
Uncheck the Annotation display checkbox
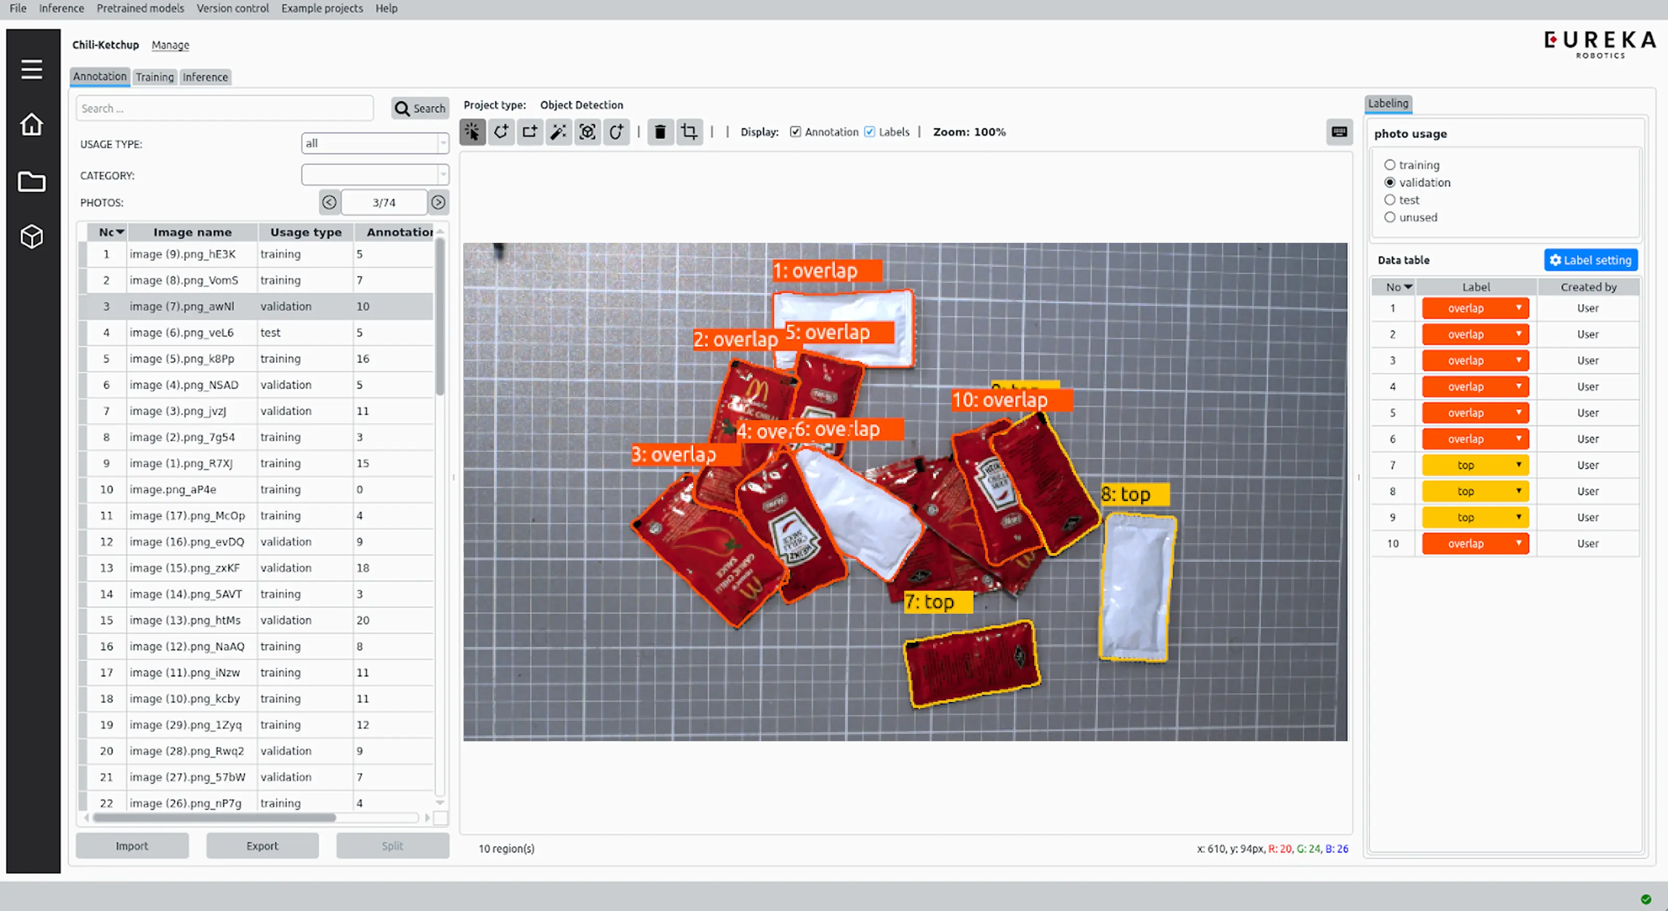[795, 132]
